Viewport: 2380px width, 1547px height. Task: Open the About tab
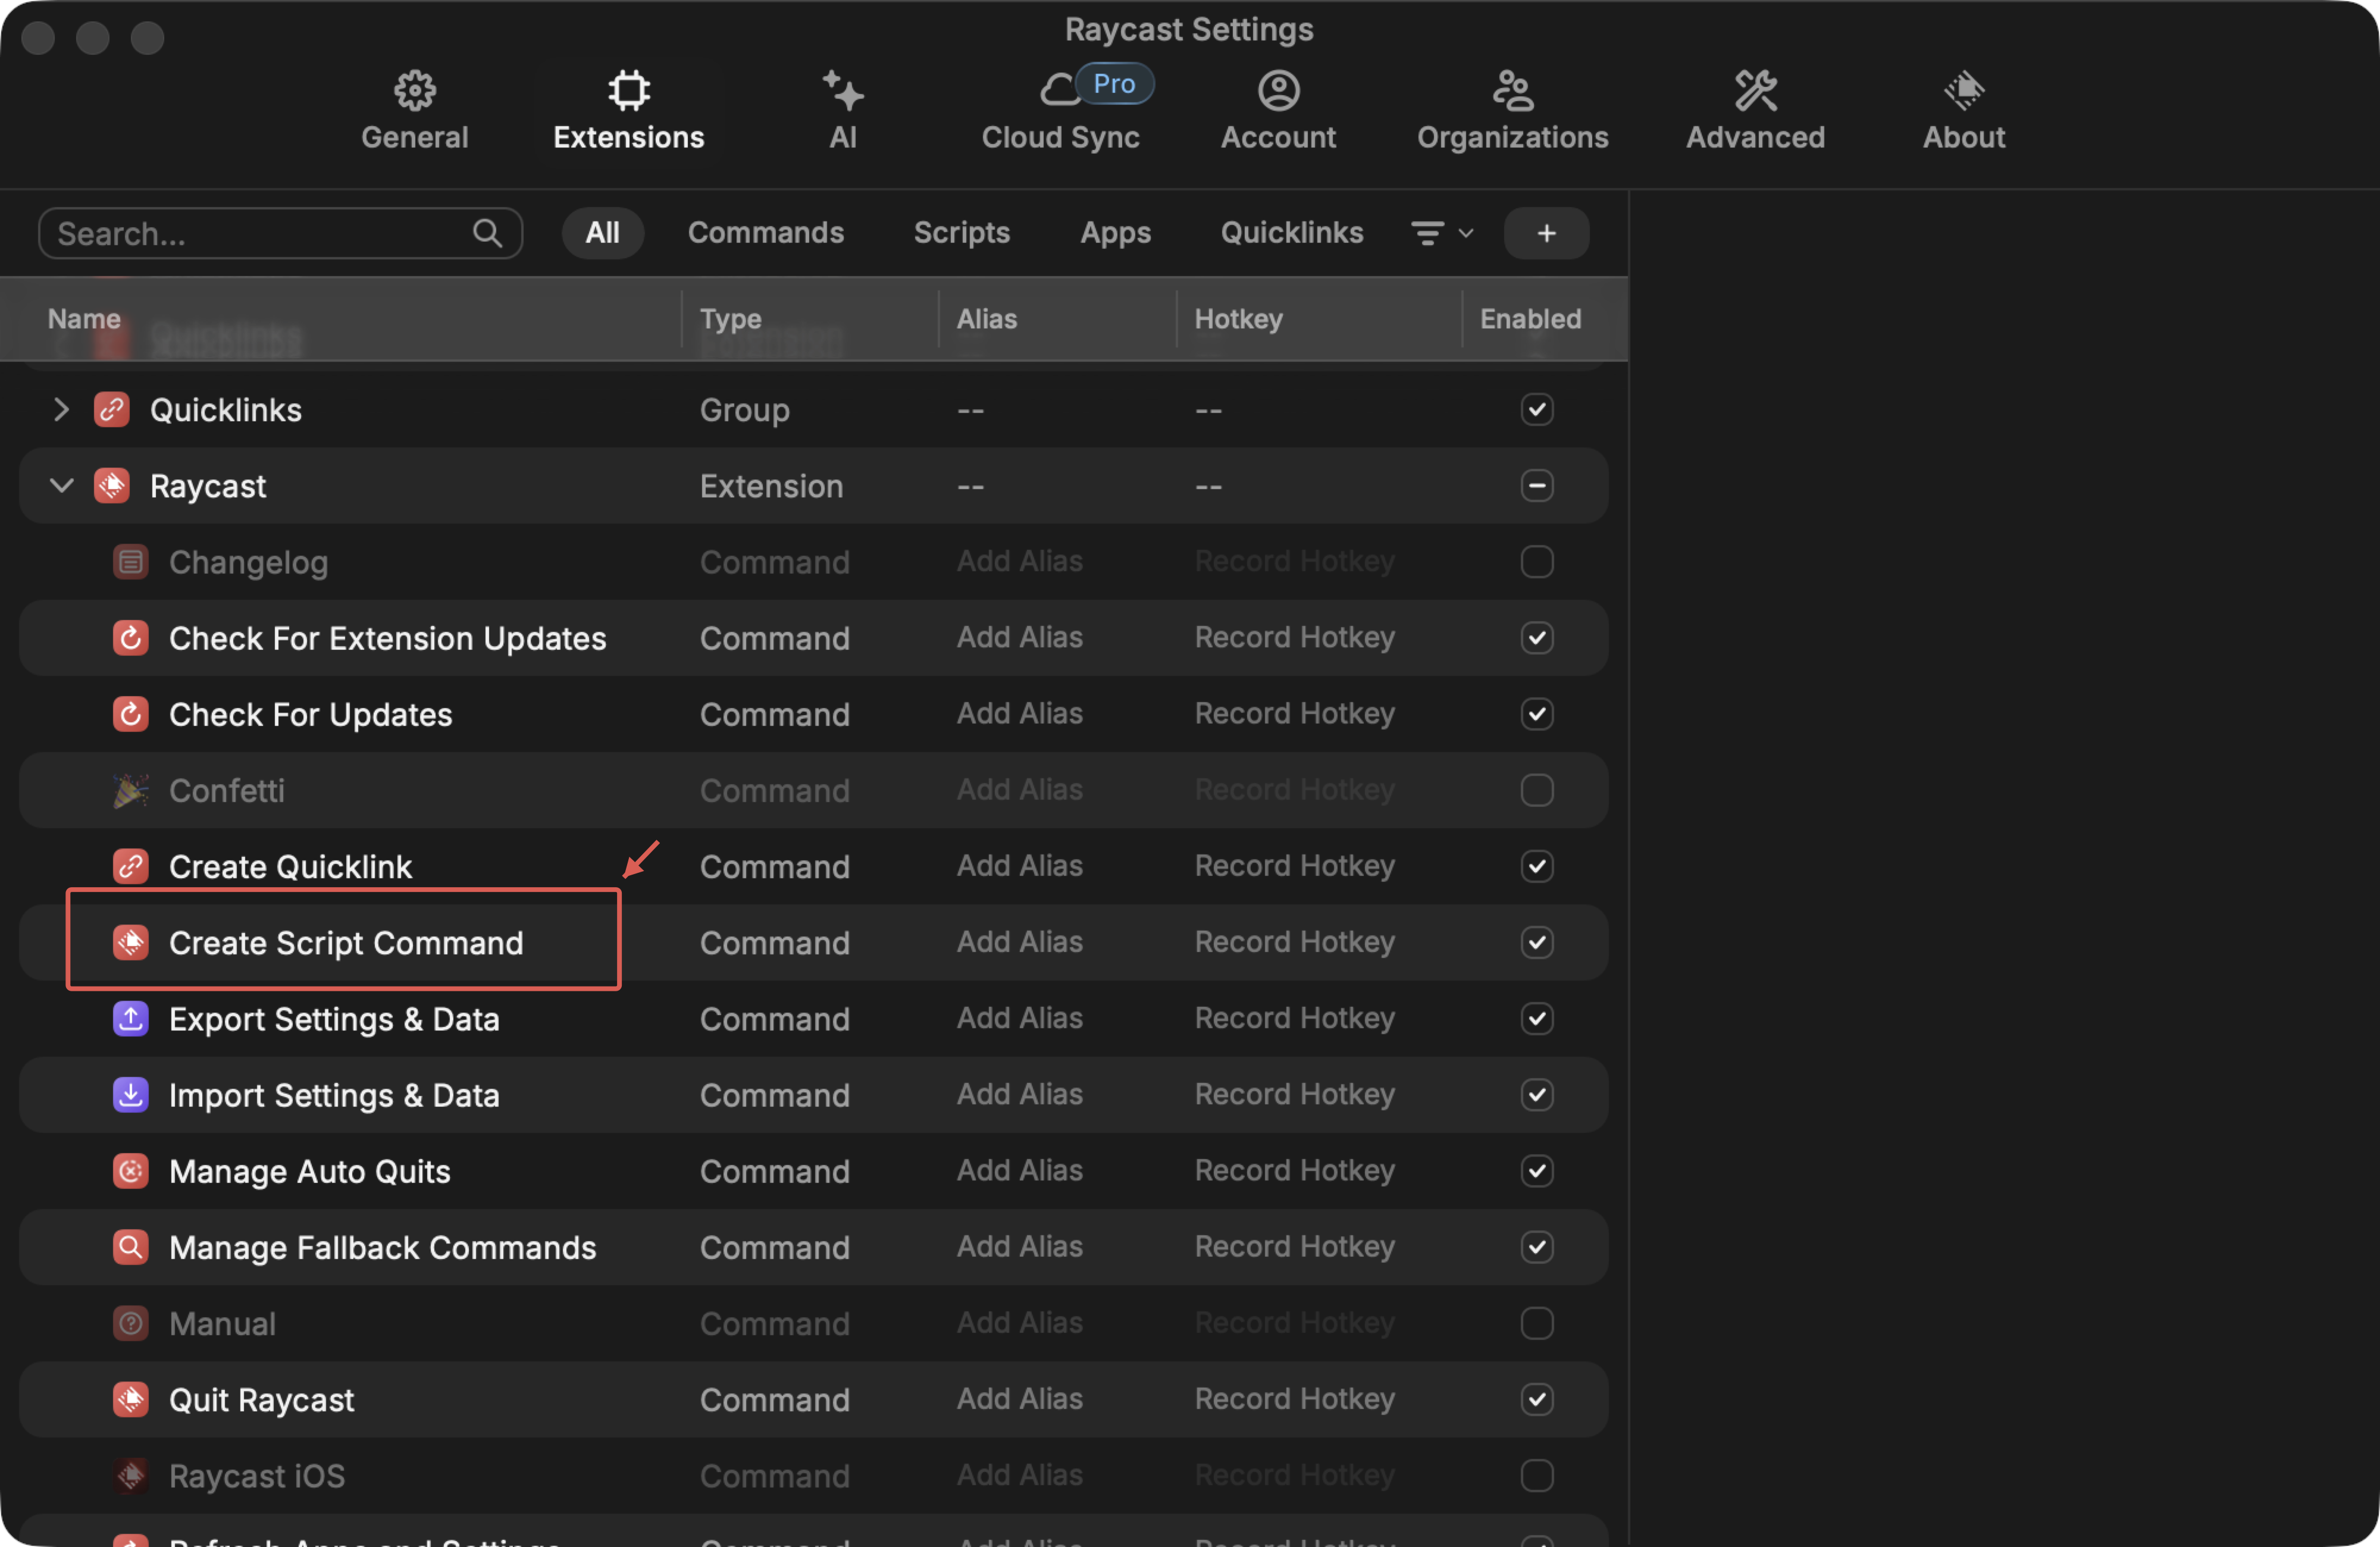click(x=1964, y=111)
